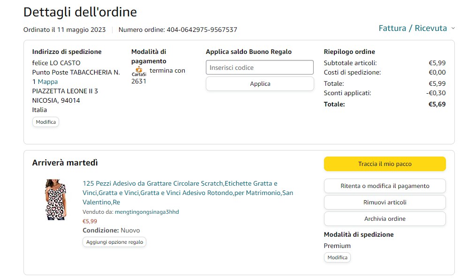Click the Sconti applicati -€0,30 amount
Image resolution: width=475 pixels, height=278 pixels.
click(x=436, y=93)
